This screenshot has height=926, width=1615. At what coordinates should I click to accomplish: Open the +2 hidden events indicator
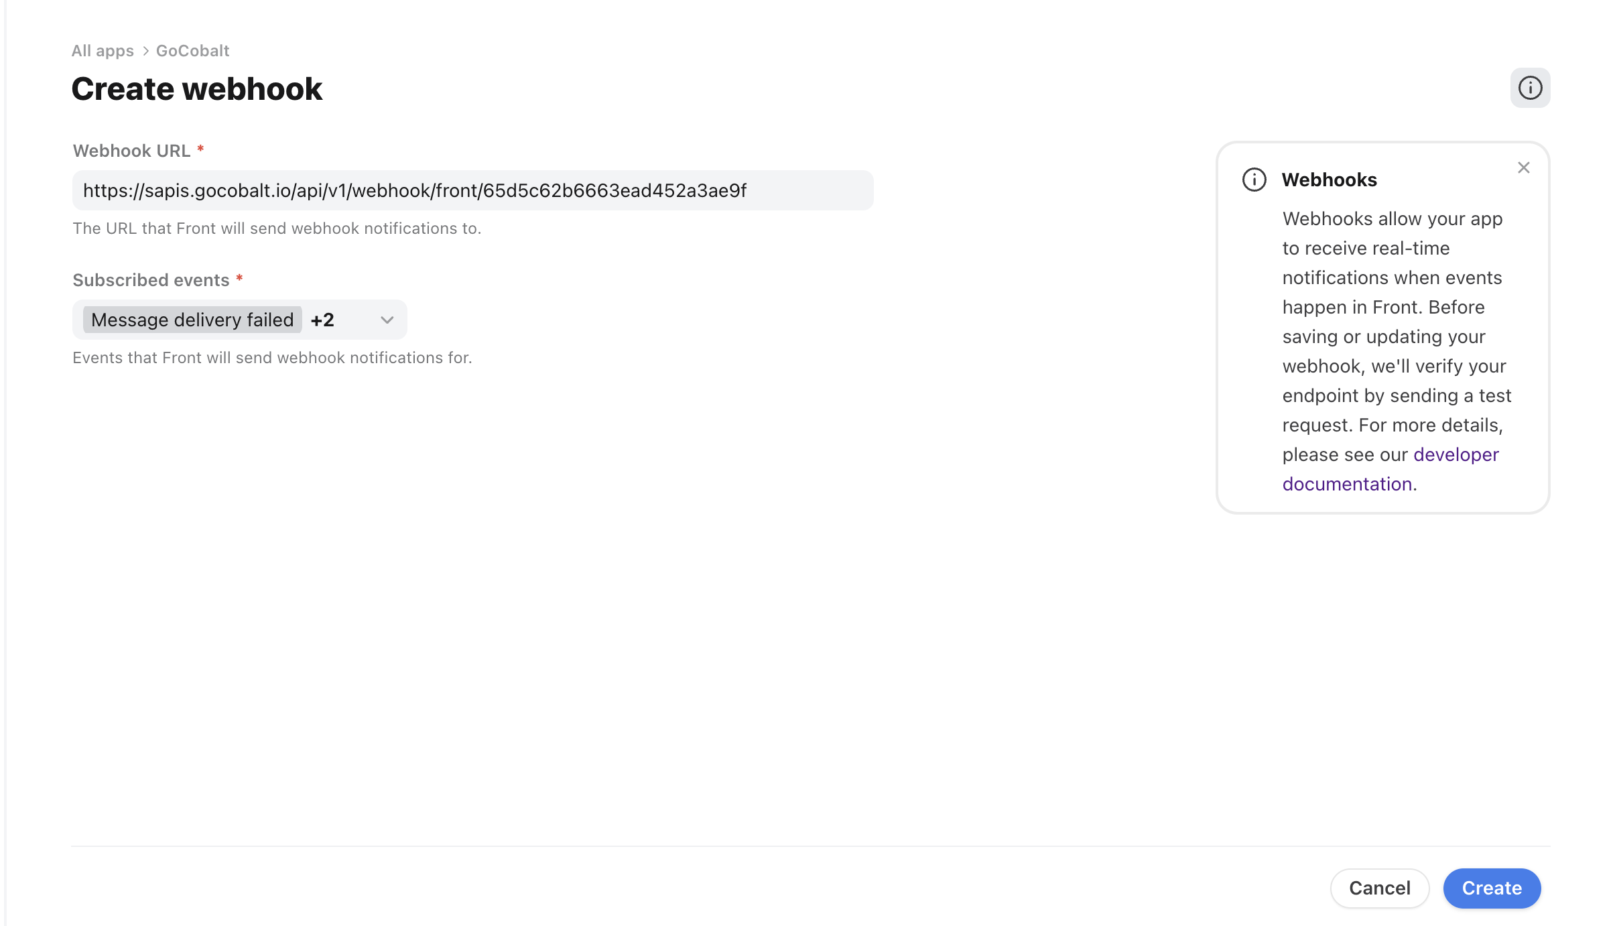pos(322,320)
